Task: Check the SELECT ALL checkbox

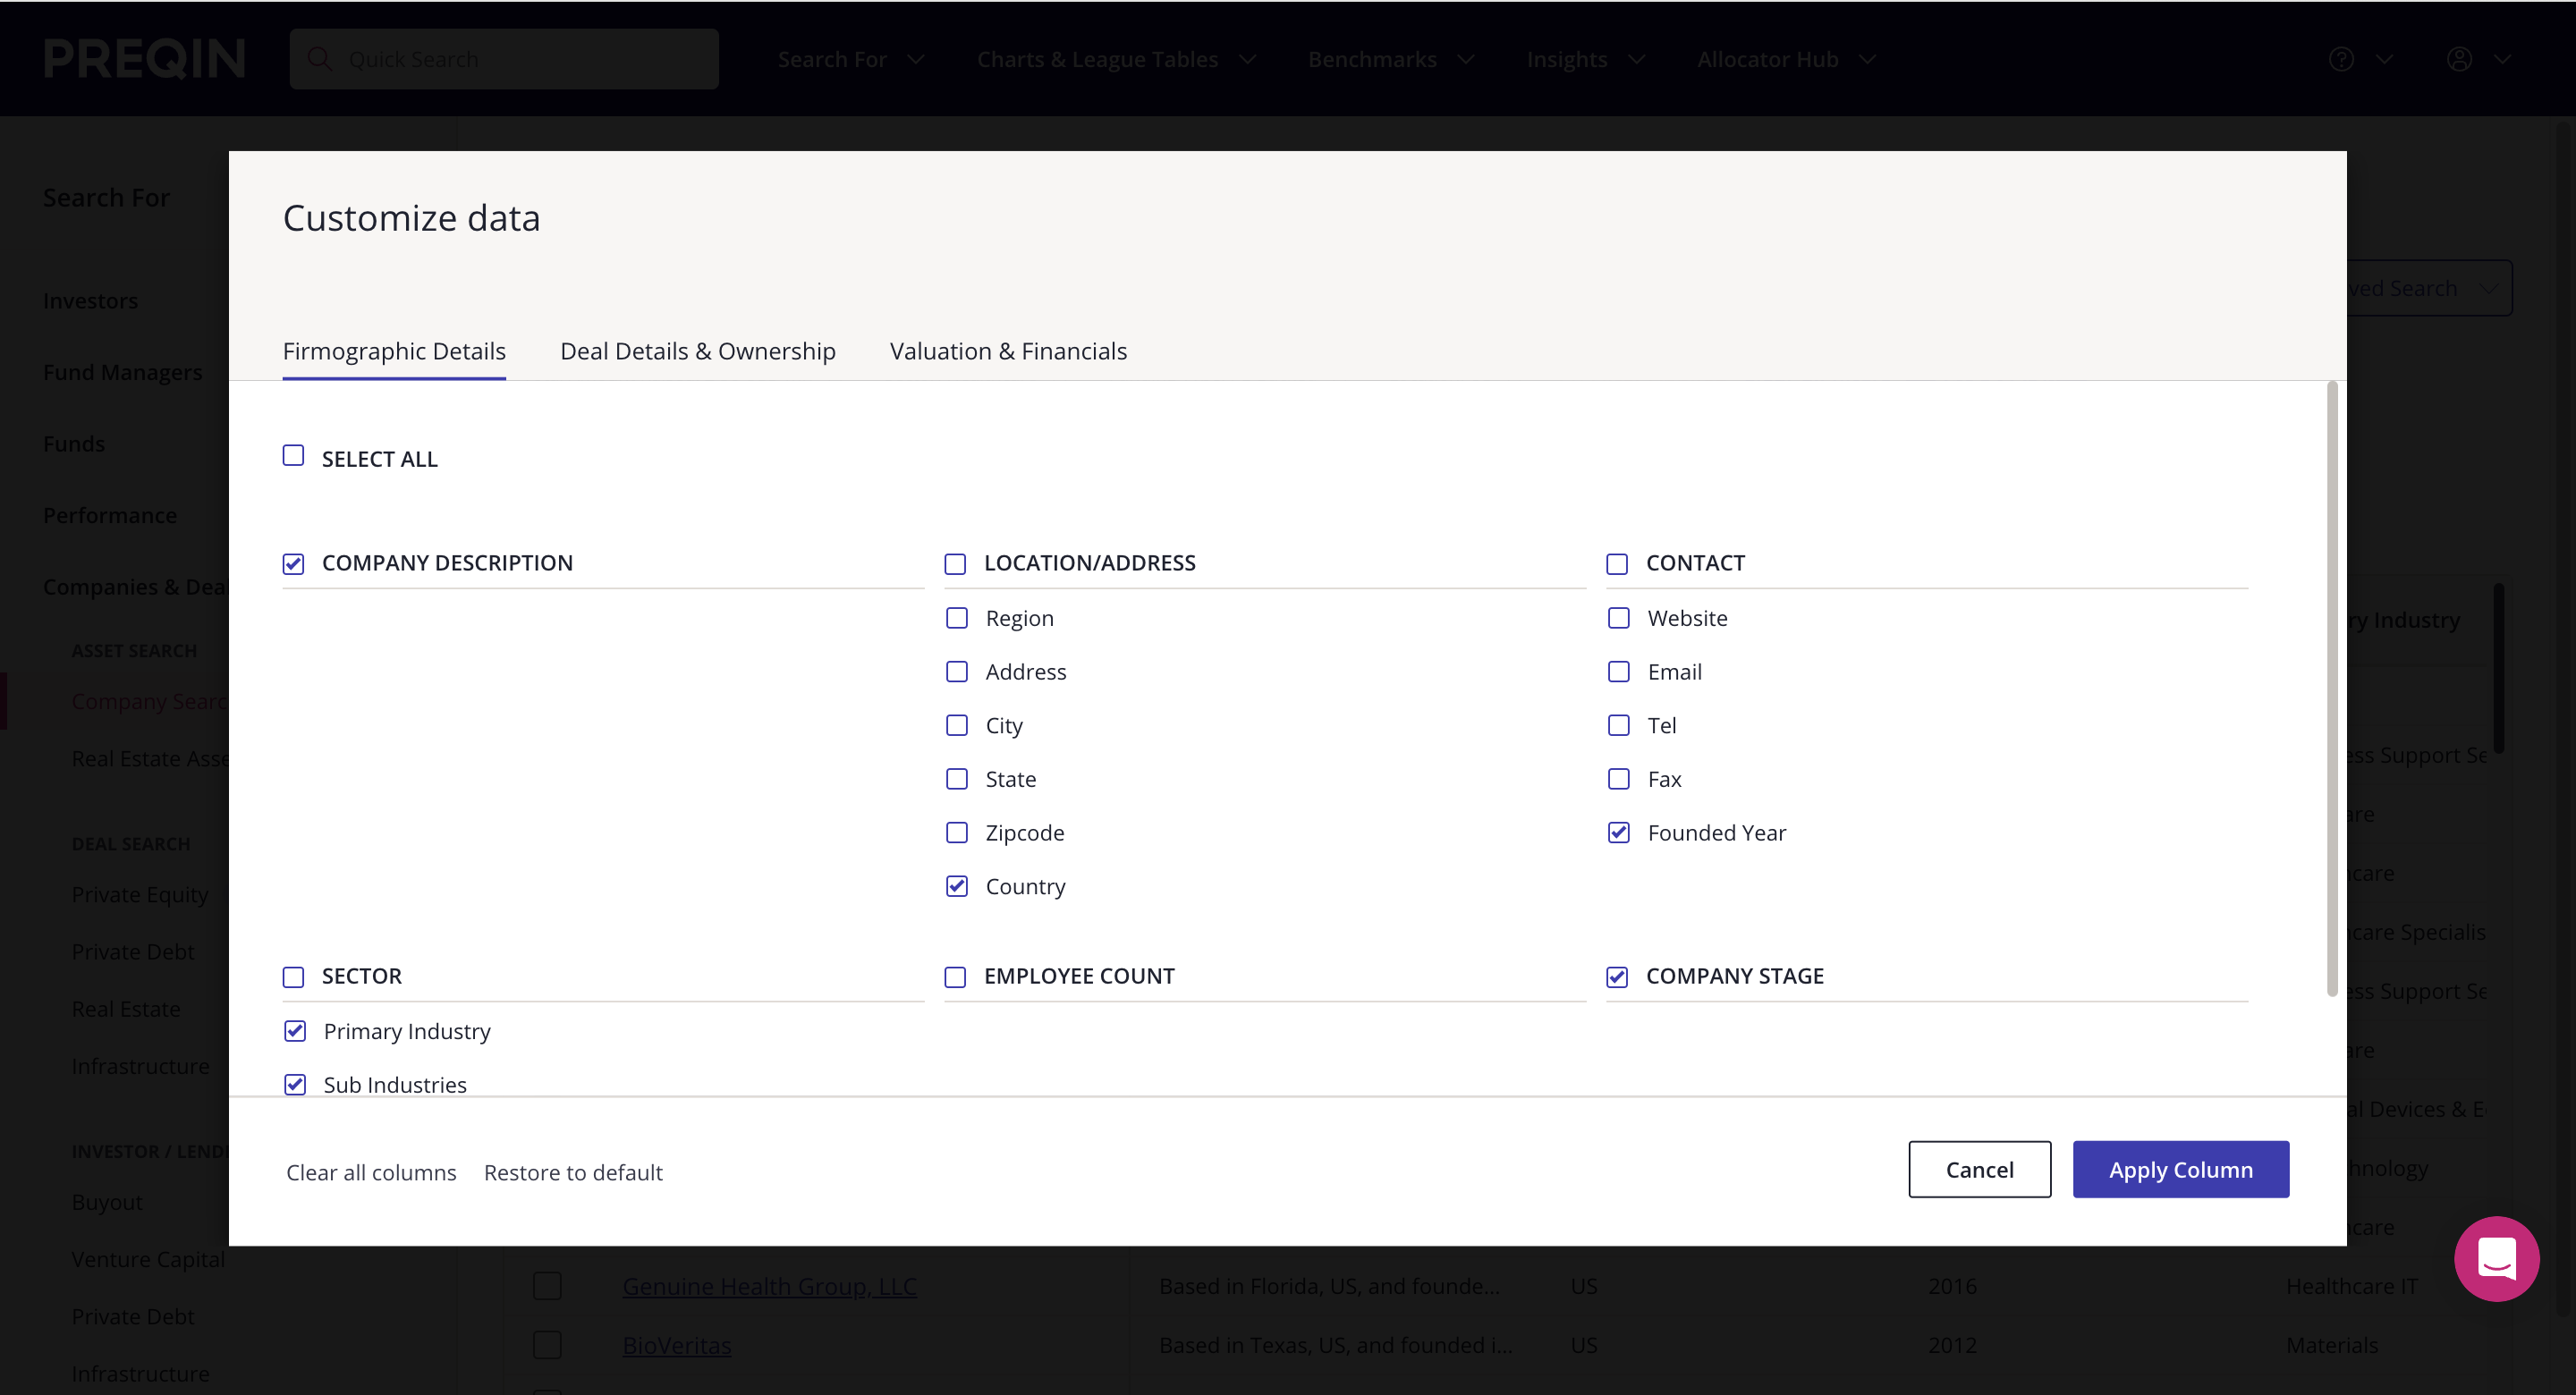Action: (x=293, y=456)
